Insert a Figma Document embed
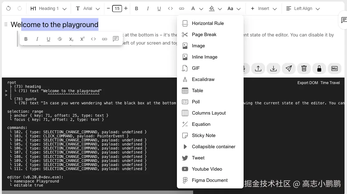Screen dimensions: 347x194 (210, 180)
